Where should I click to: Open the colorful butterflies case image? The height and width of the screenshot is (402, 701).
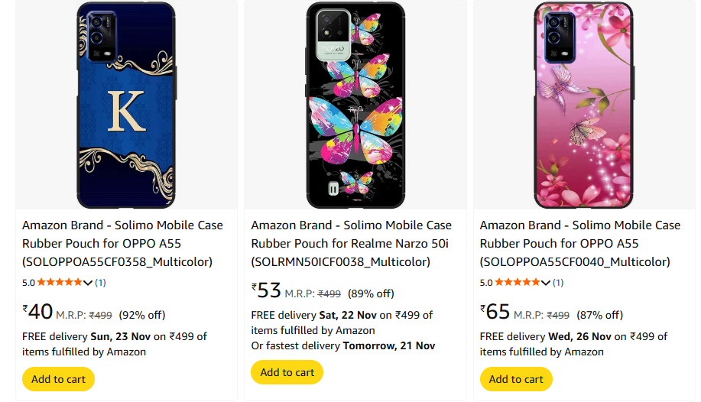[x=355, y=105]
